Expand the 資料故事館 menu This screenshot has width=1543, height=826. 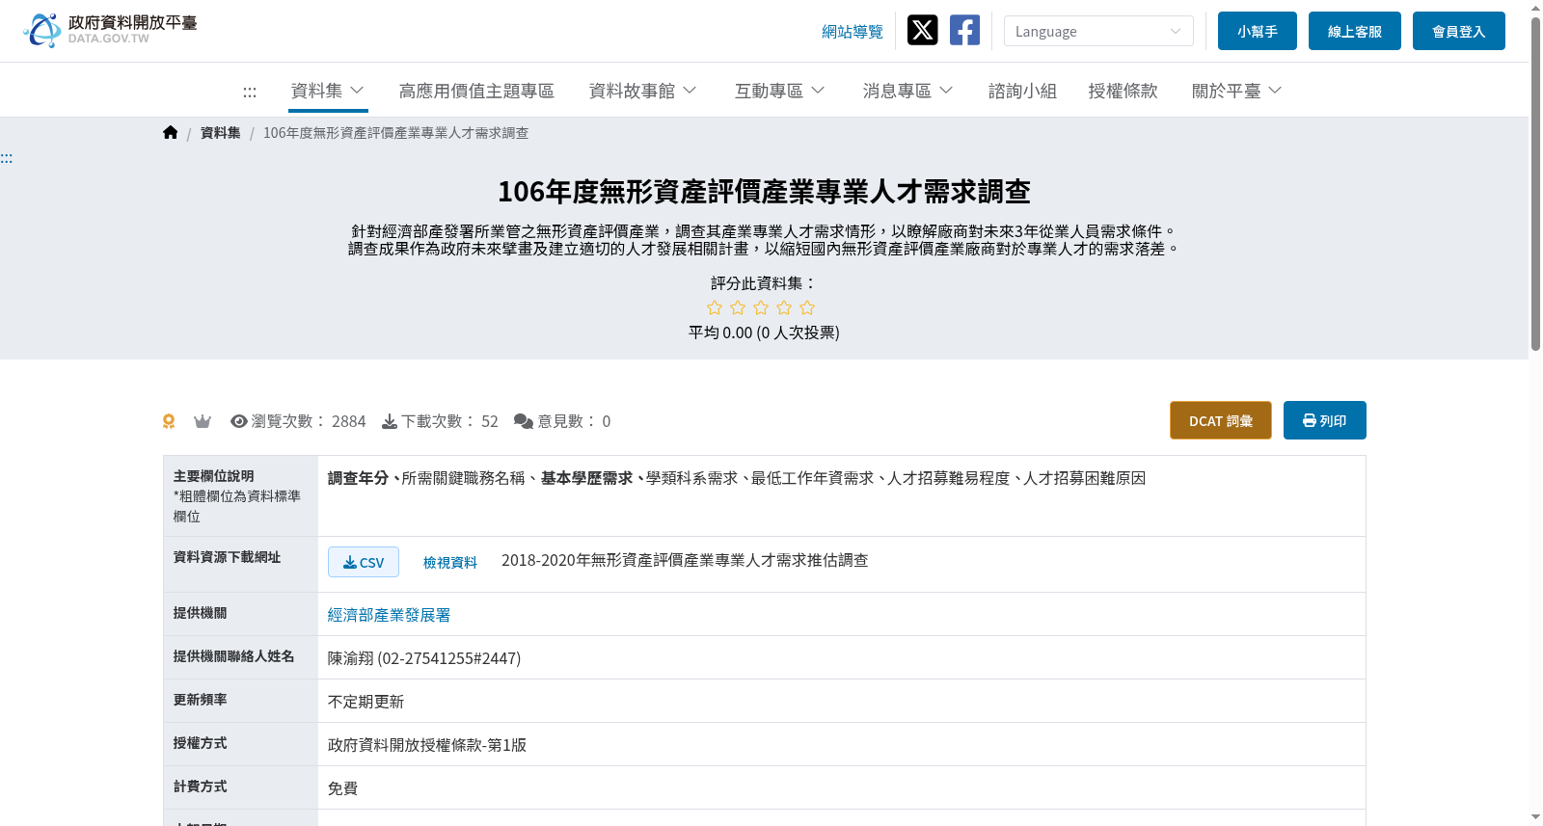[x=643, y=91]
